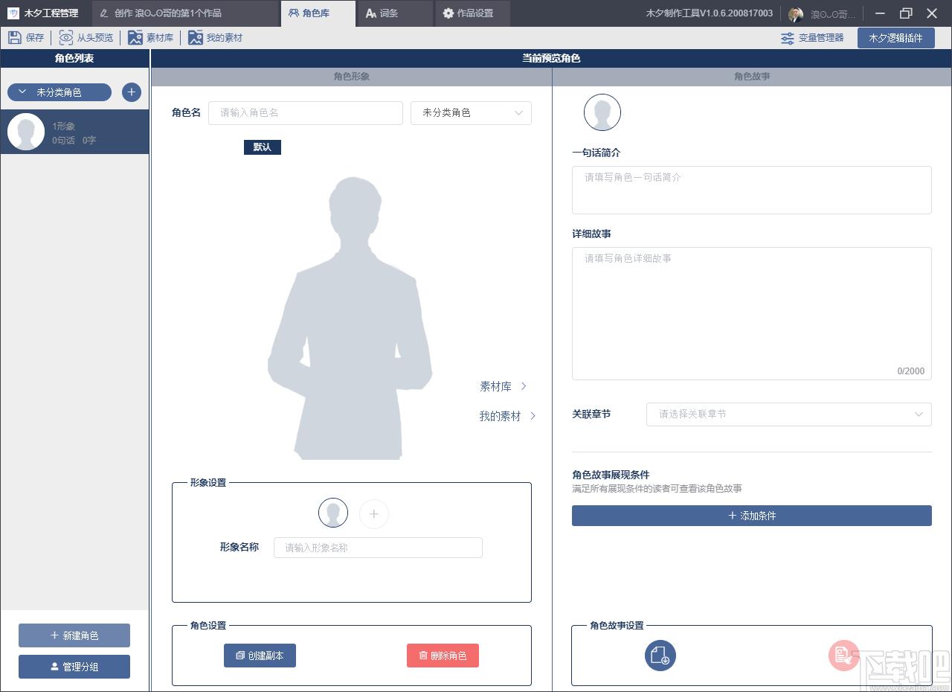Click the 木夕逻辑插件 button
Image resolution: width=952 pixels, height=692 pixels.
895,38
